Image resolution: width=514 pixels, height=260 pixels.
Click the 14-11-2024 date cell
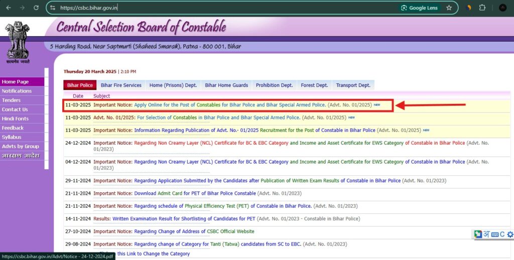(x=78, y=219)
